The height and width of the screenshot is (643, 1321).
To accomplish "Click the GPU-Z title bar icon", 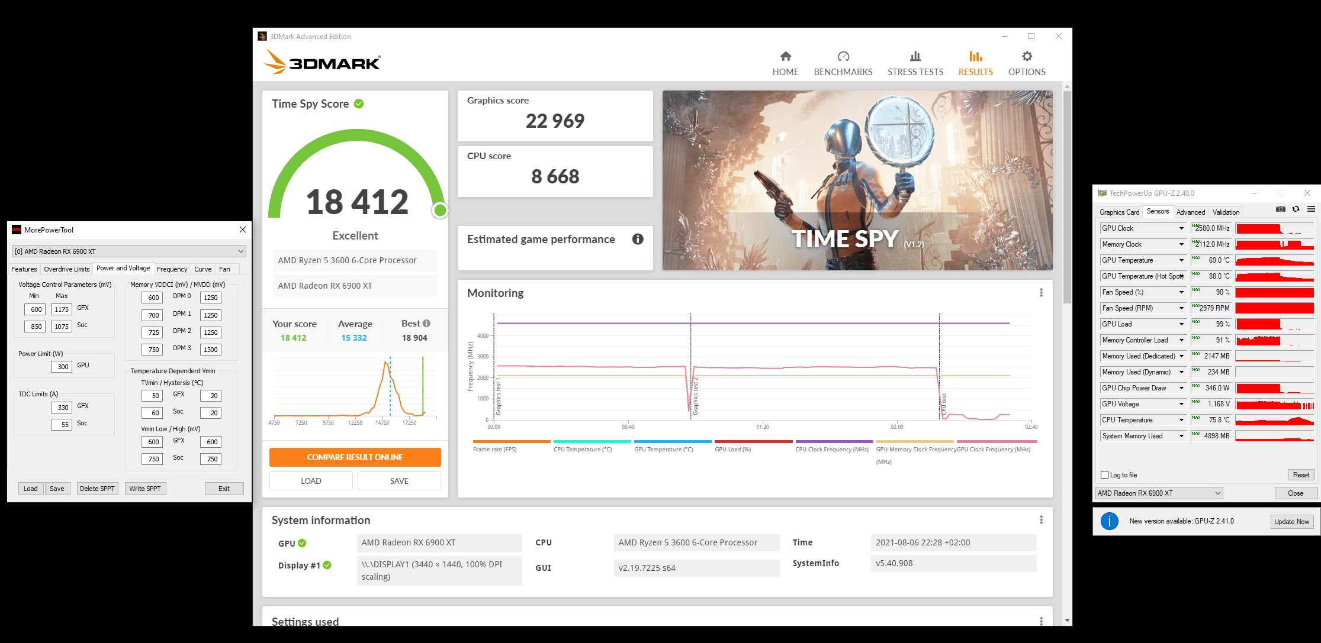I will pos(1102,193).
